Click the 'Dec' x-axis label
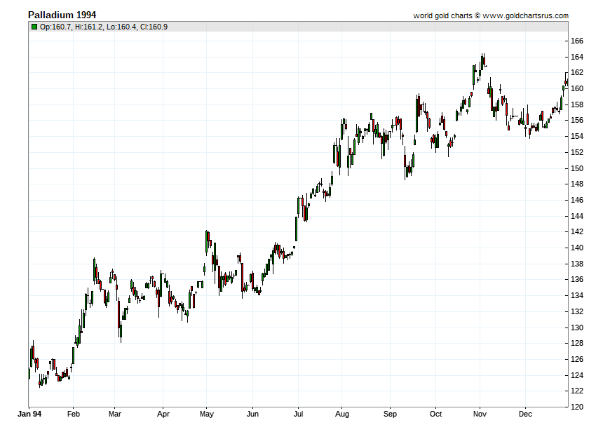The height and width of the screenshot is (432, 596). point(525,414)
